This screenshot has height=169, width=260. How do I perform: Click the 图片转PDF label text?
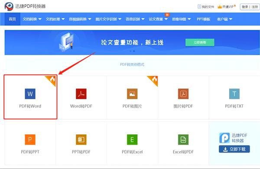(x=183, y=106)
